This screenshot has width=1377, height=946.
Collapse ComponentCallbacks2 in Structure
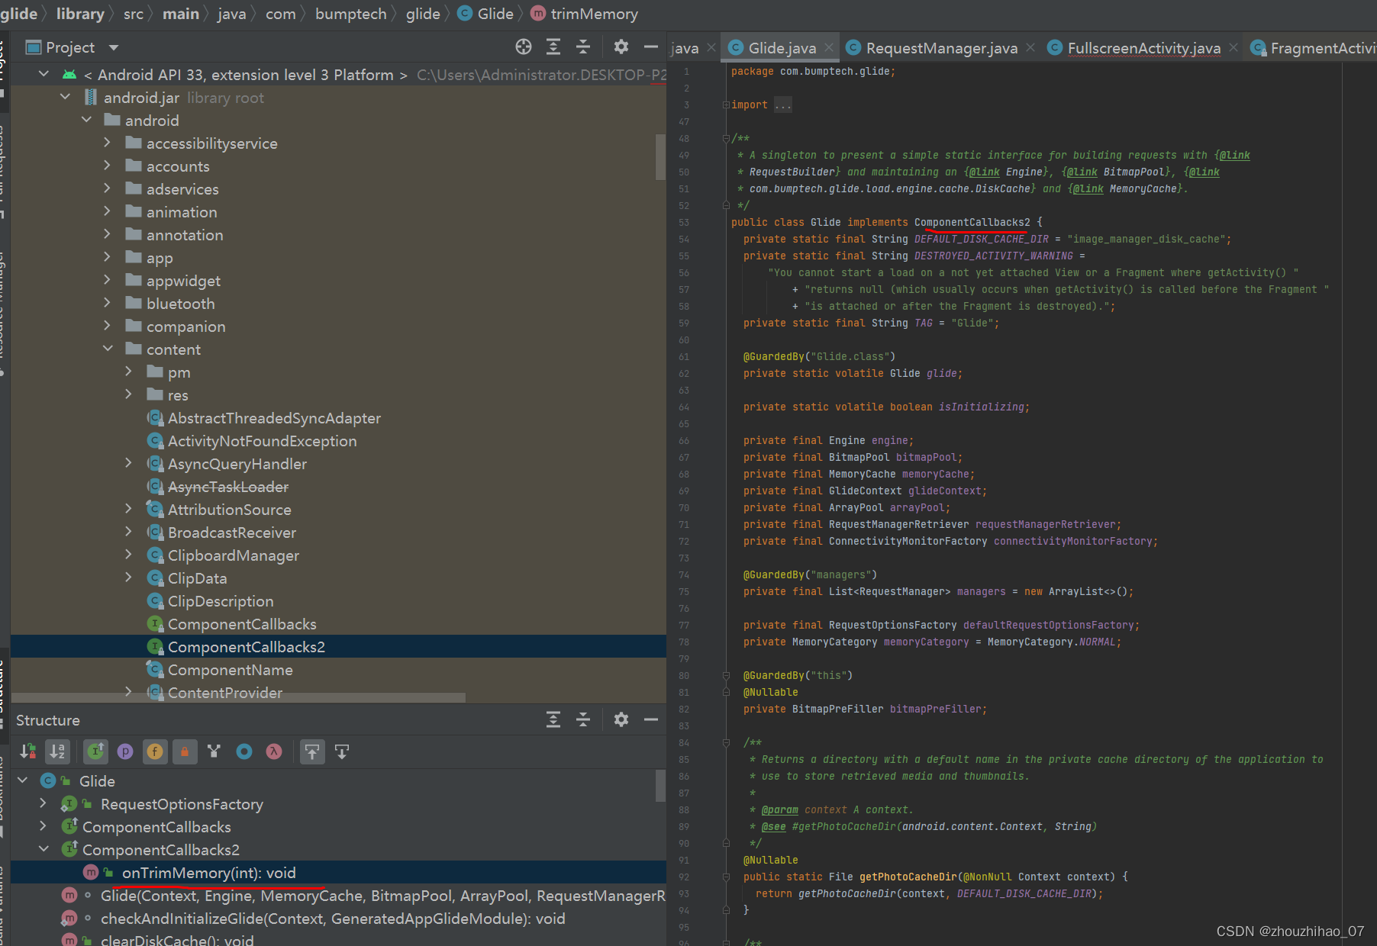pos(44,849)
